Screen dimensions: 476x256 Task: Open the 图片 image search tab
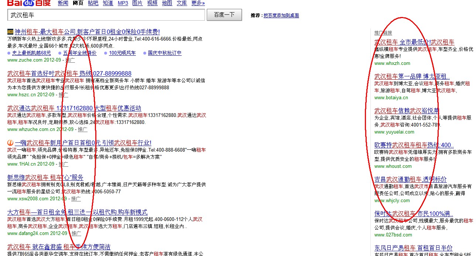(137, 3)
